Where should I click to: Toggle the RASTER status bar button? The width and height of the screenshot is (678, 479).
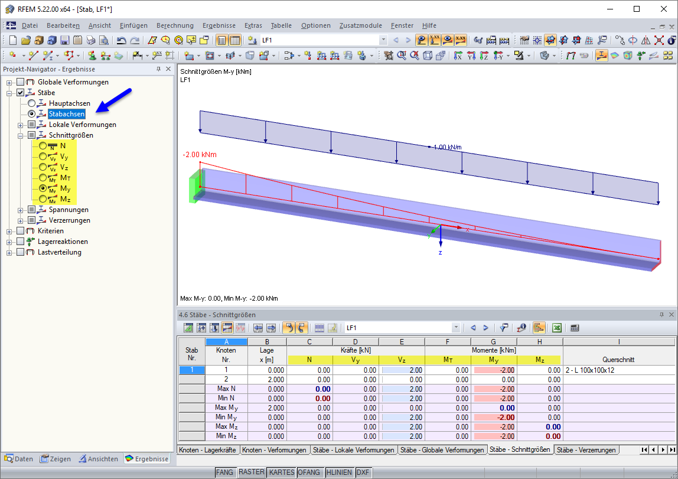click(x=251, y=472)
